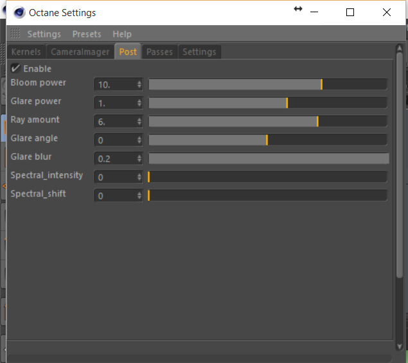Click the Bloom power label
The width and height of the screenshot is (408, 363).
click(39, 82)
